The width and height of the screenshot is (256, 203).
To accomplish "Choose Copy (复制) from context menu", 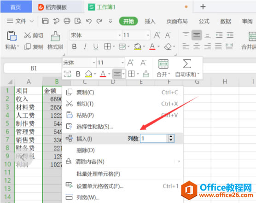I will coord(122,93).
